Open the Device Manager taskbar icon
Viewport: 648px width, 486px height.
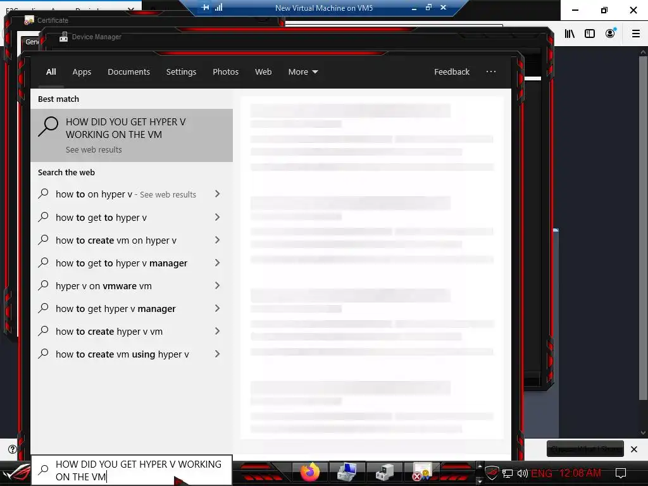[384, 472]
